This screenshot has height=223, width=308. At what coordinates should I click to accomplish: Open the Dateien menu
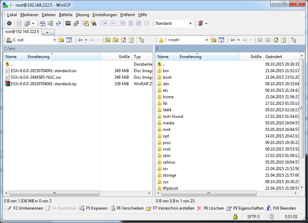pyautogui.click(x=48, y=15)
